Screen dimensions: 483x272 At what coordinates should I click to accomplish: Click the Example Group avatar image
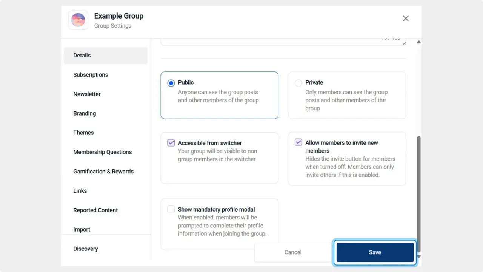point(78,20)
